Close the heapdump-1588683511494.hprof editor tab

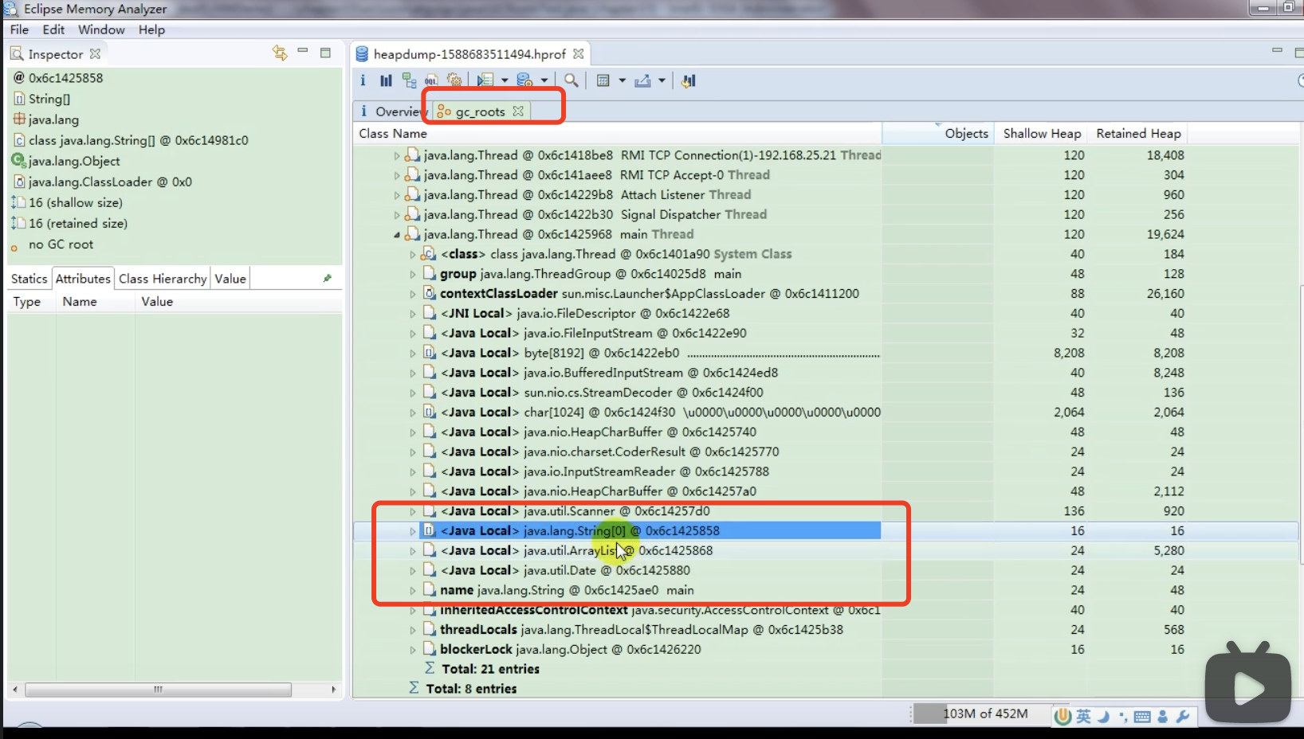[x=579, y=53]
